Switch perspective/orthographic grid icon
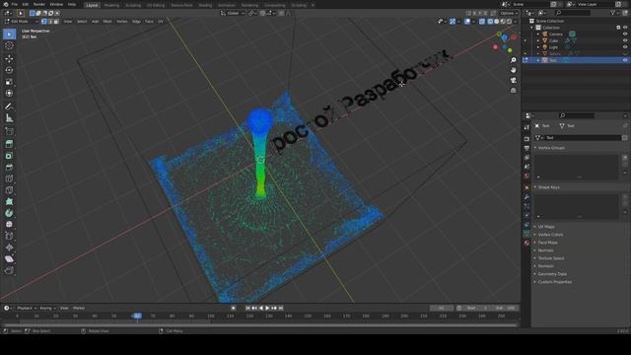This screenshot has width=631, height=355. 513,91
